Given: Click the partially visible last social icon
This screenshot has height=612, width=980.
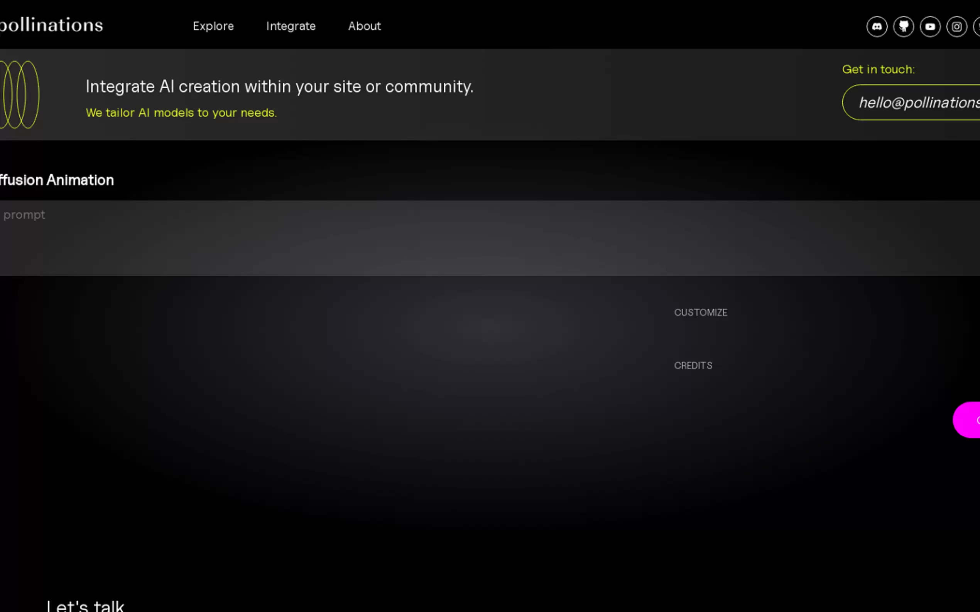Looking at the screenshot, I should pos(977,27).
